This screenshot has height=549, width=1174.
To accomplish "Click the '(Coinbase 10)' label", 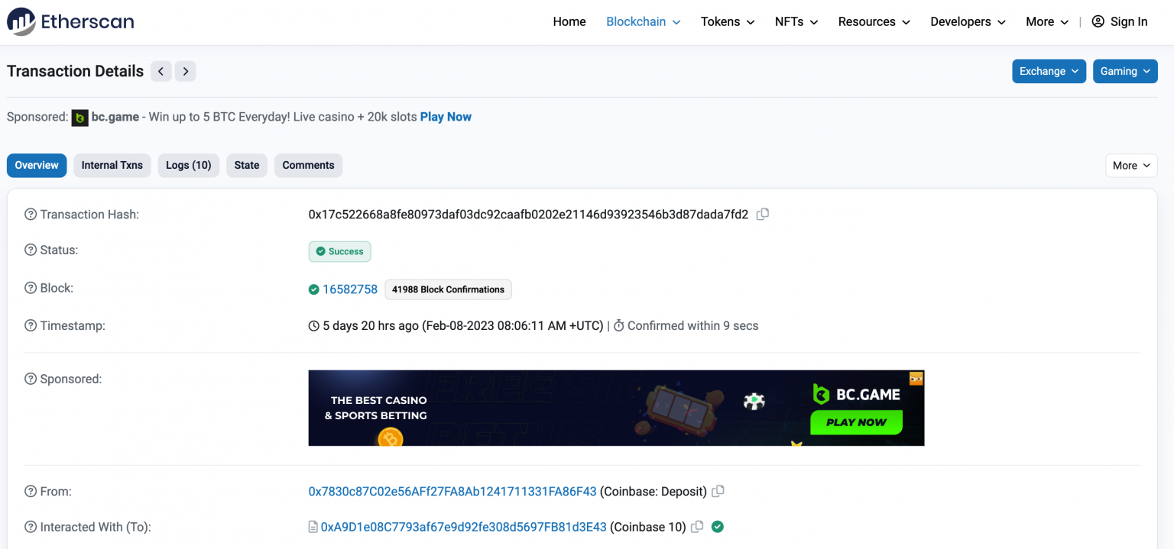I will click(648, 527).
